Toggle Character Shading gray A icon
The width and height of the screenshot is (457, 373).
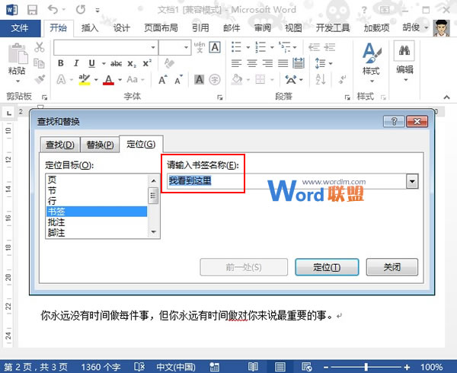200,79
